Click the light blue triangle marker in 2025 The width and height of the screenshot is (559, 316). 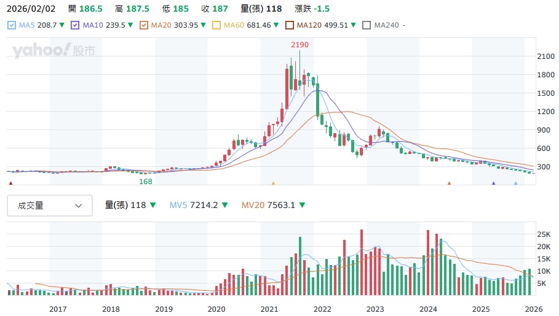[515, 183]
